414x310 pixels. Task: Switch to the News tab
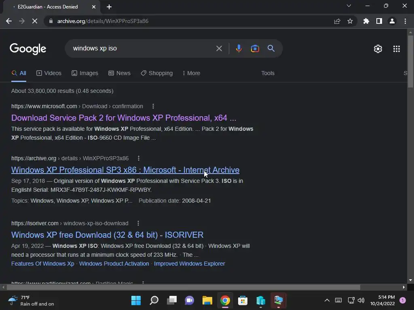119,73
